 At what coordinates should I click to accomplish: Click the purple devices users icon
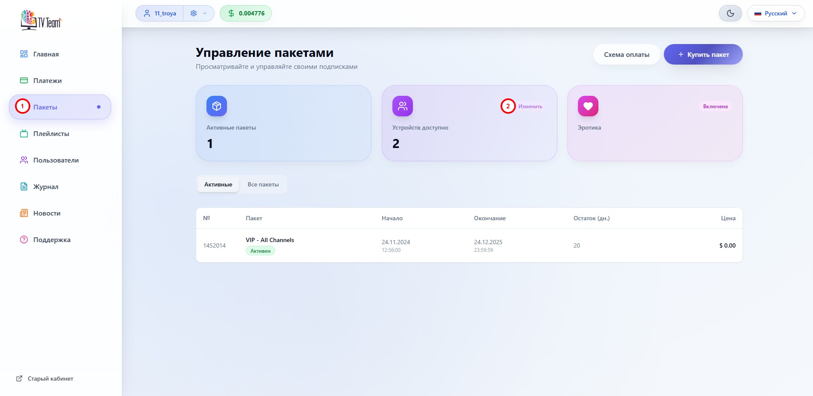pyautogui.click(x=403, y=106)
